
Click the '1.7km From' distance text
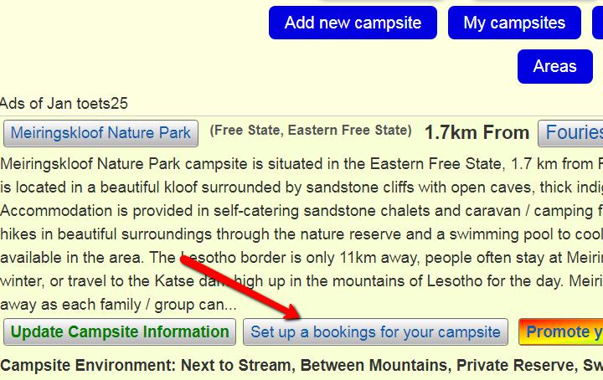477,132
